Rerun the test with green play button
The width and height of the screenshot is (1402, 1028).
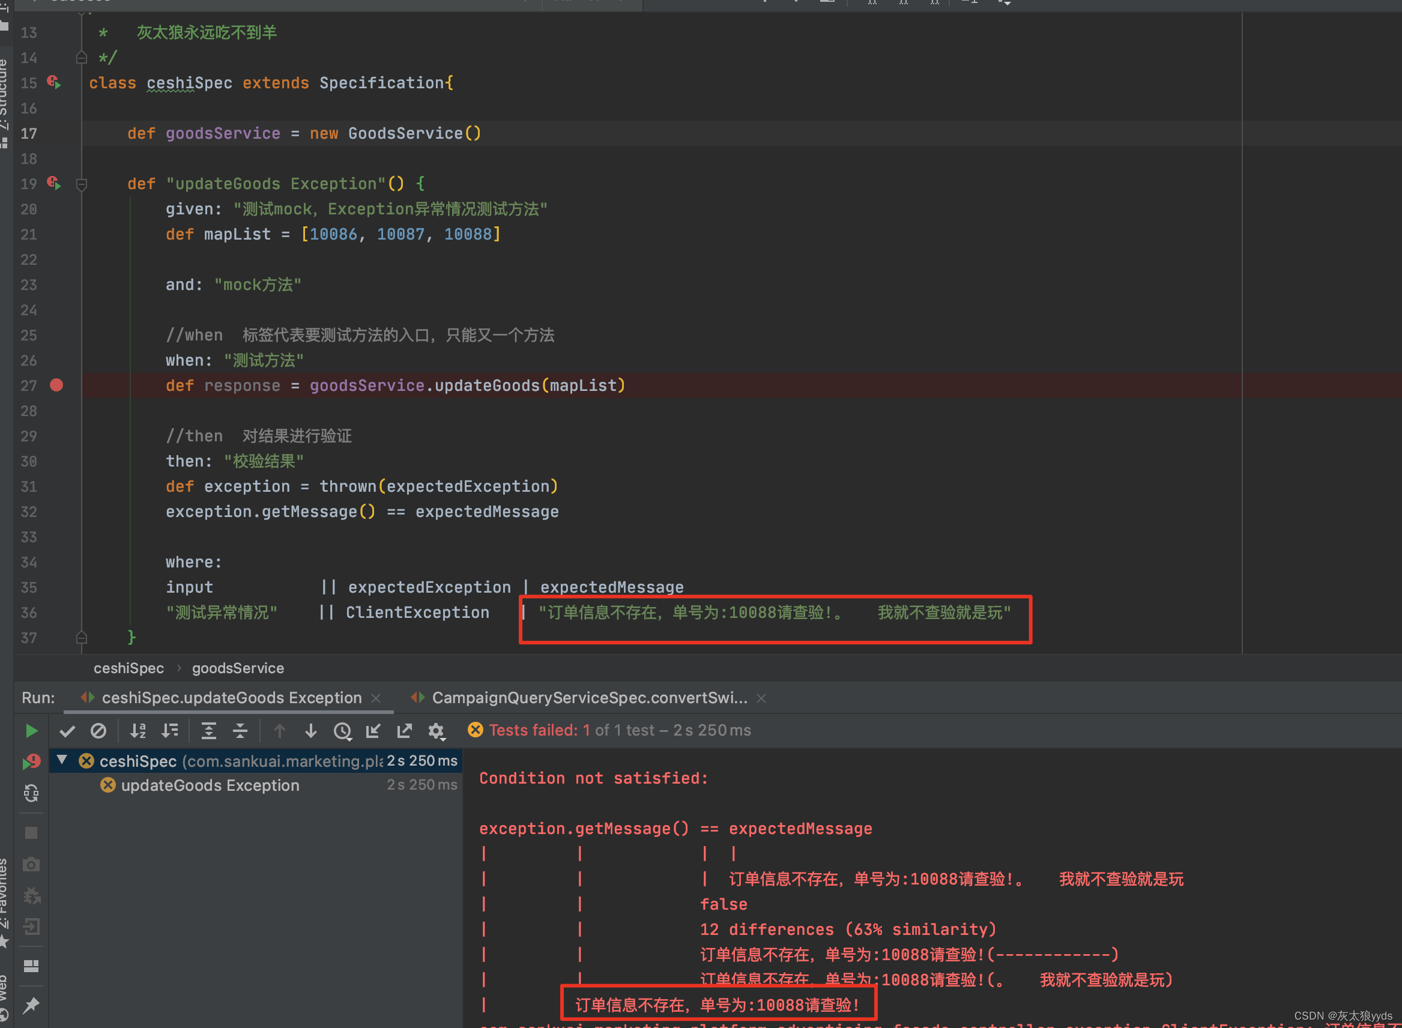tap(31, 731)
